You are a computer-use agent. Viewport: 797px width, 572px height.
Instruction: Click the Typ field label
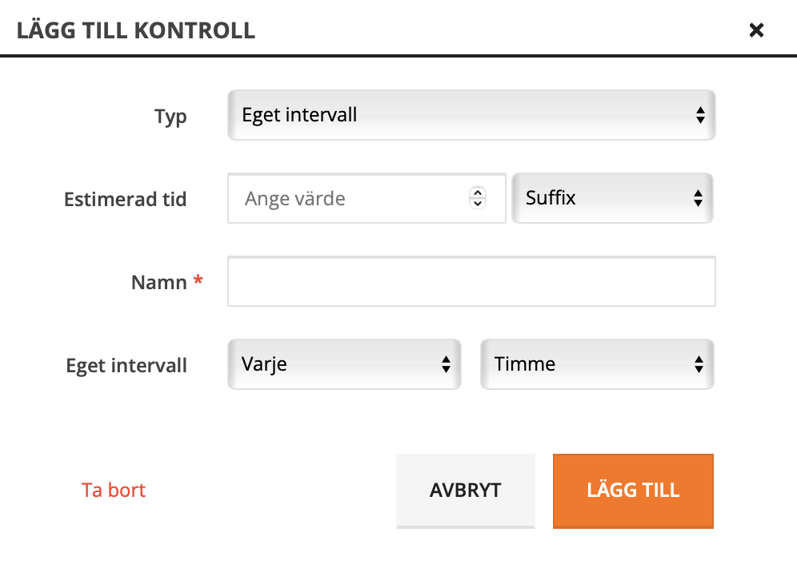(170, 117)
